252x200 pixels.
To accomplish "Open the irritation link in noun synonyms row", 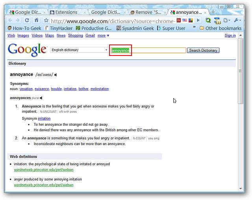I will point(70,89).
